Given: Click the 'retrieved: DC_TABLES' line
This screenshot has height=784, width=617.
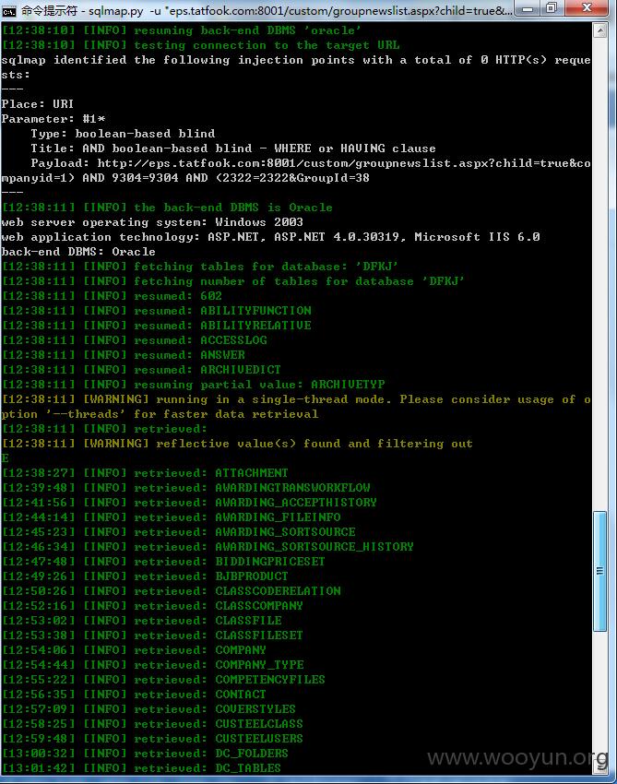Looking at the screenshot, I should tap(141, 768).
